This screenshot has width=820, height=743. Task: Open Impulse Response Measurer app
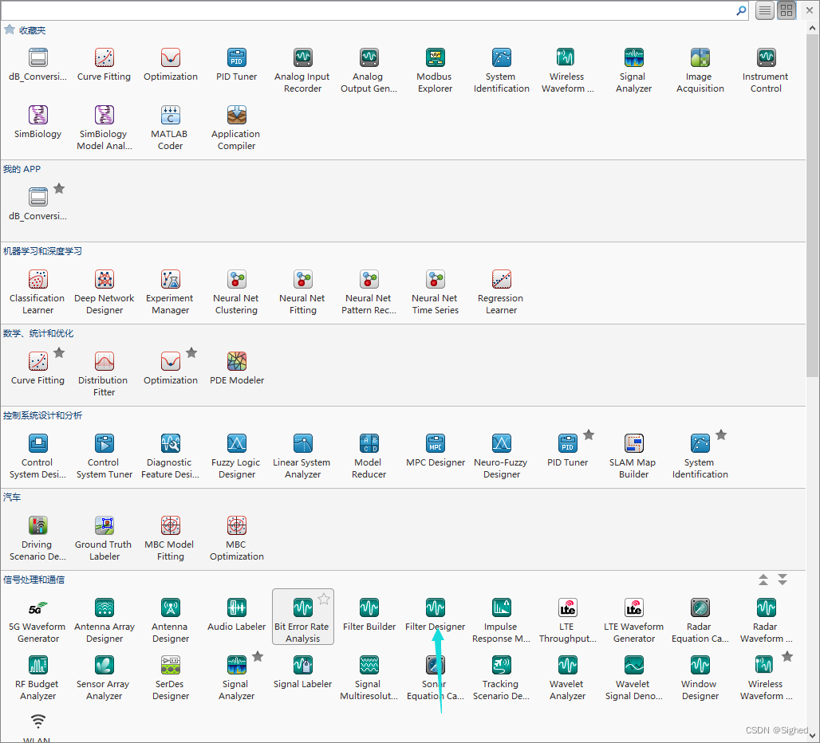point(501,620)
